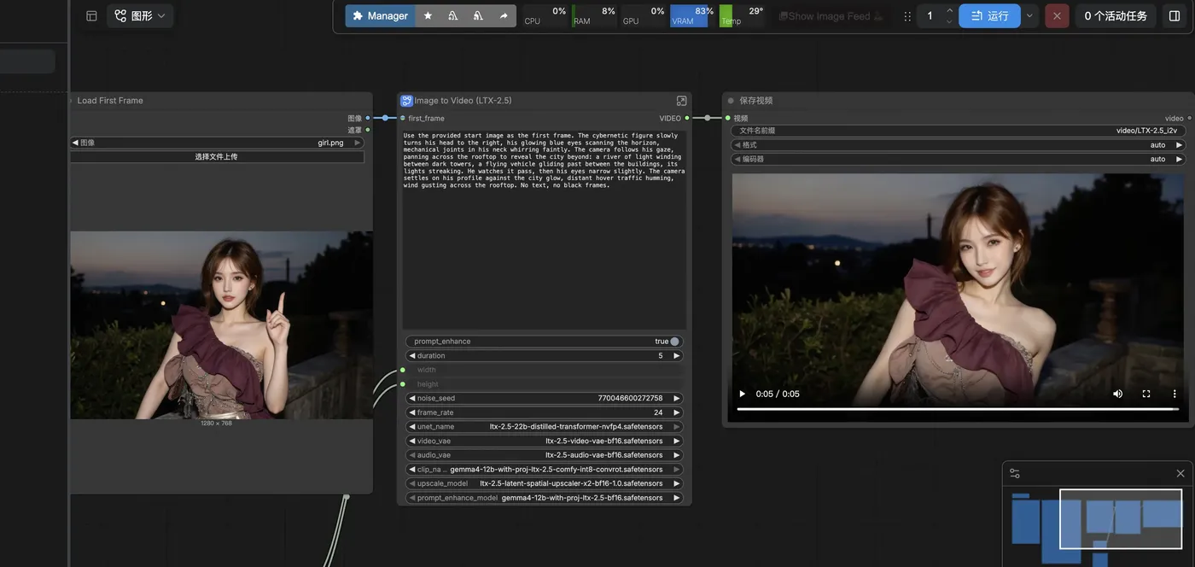
Task: Collapse the 保存视频 node via its header dot
Action: coord(731,101)
